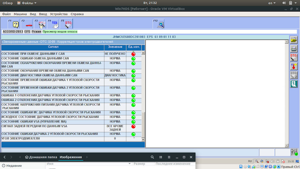Viewport: 300px width, 169px height.
Task: Open the F4 TOOL tab
Action: [53, 24]
